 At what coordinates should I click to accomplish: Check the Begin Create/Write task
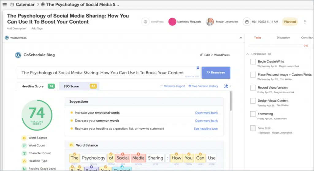coord(253,62)
